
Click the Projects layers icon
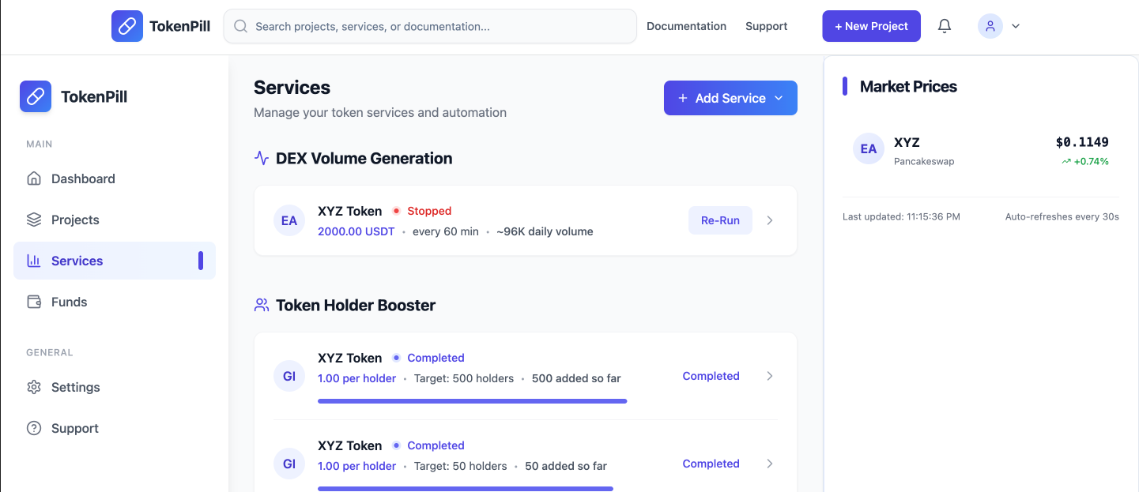click(34, 220)
